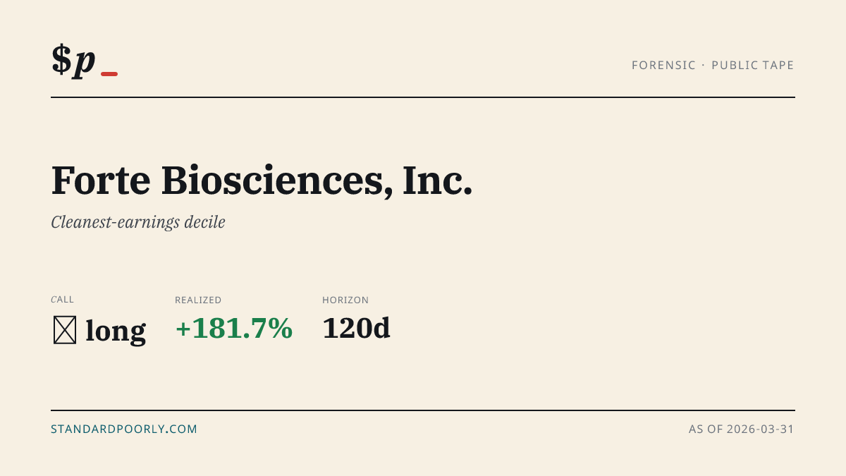
Task: Open the standardpoorly.com link
Action: click(124, 429)
